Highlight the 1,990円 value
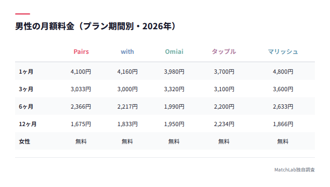Viewport: 330px width, 187px height. (x=174, y=107)
